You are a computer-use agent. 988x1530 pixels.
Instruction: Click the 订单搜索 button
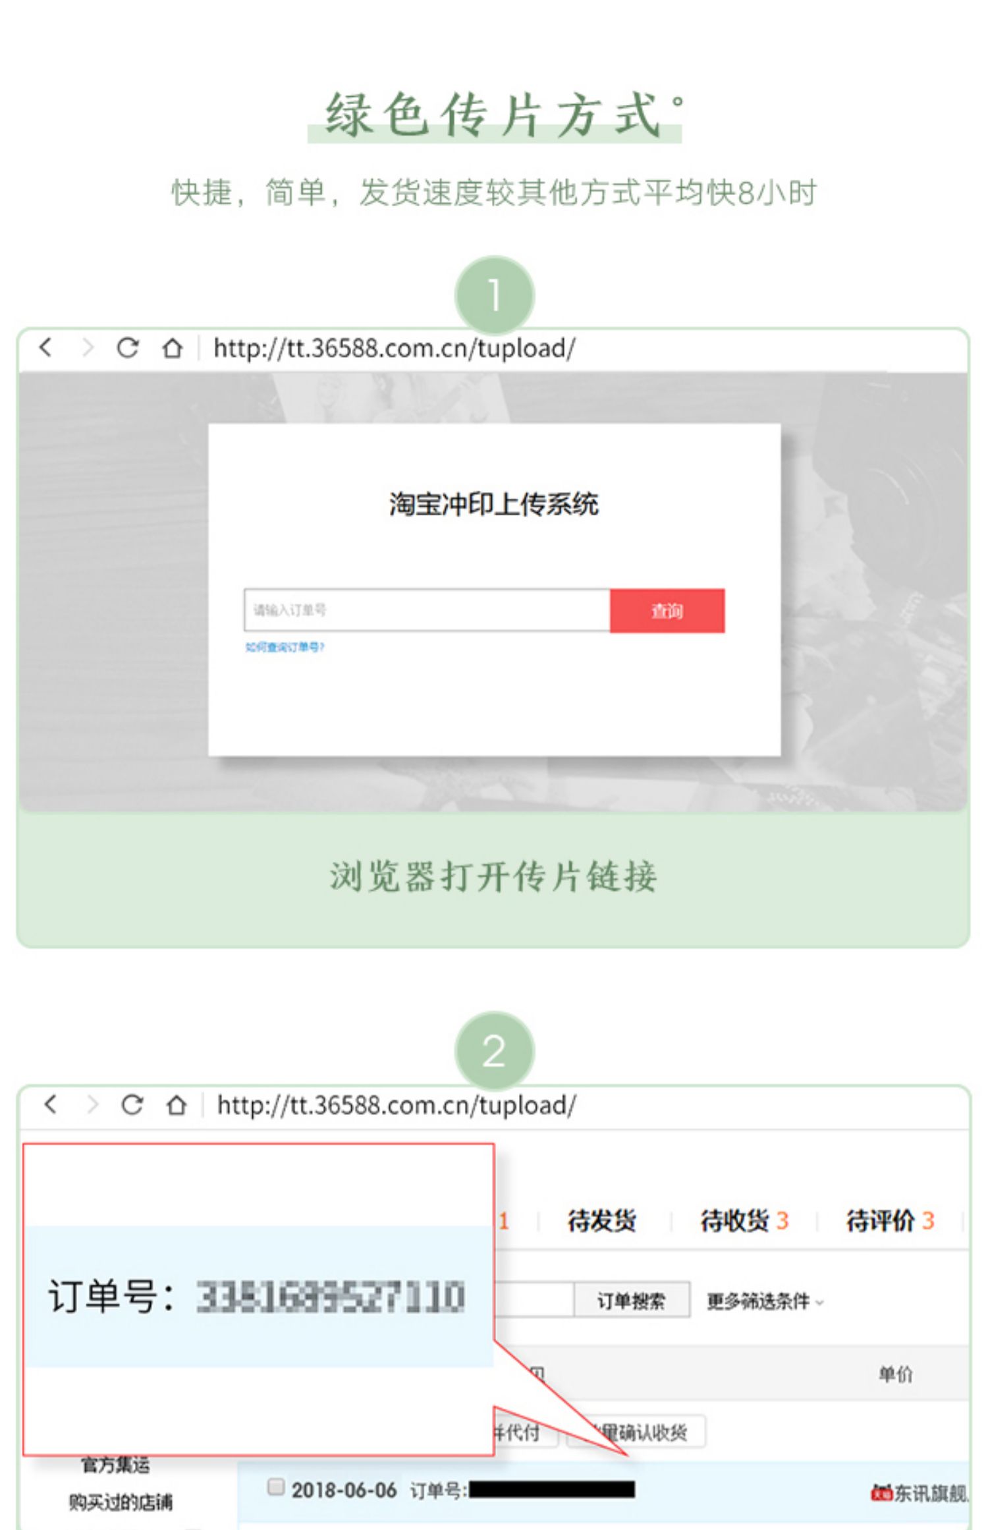pyautogui.click(x=632, y=1300)
